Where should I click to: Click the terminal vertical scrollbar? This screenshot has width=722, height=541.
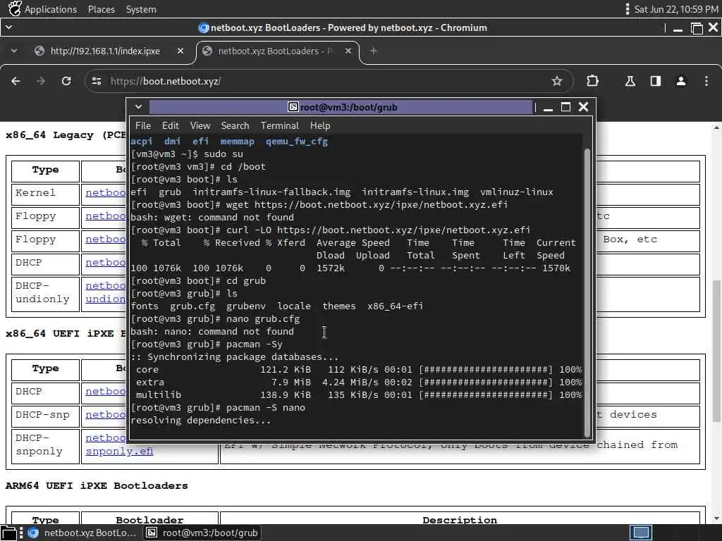[587, 292]
